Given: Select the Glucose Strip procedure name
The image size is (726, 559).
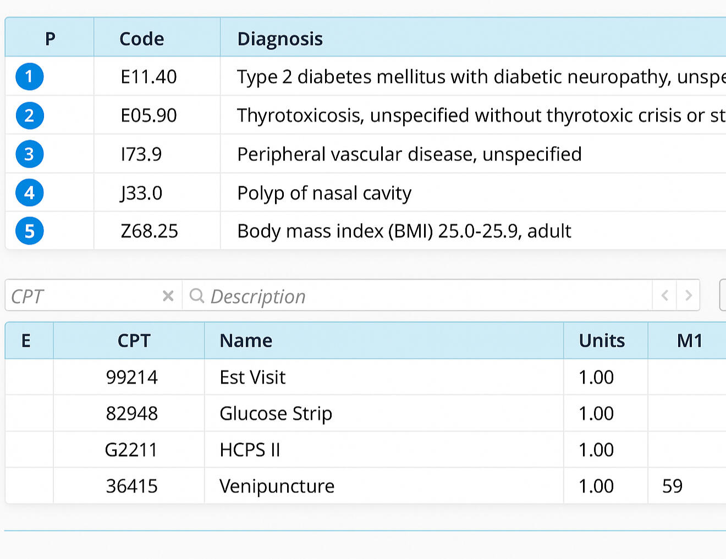Looking at the screenshot, I should (276, 413).
